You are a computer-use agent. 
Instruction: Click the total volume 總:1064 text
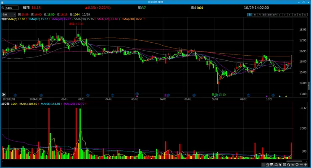197,8
